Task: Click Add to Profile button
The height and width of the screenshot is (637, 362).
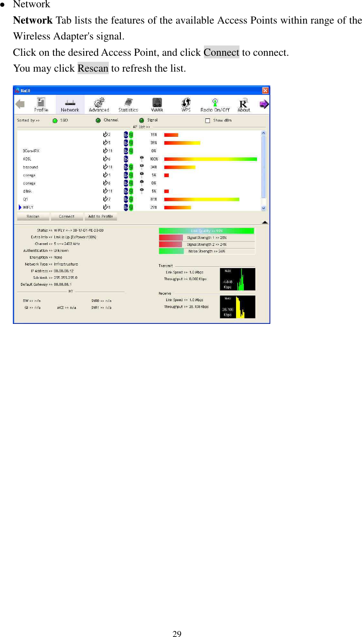Action: (x=101, y=216)
